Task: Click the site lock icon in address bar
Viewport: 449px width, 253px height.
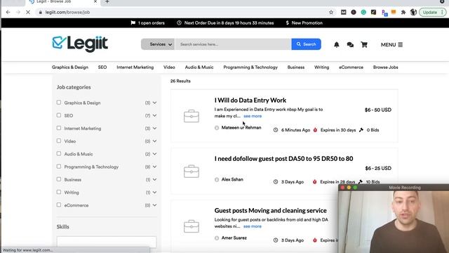Action: [41, 13]
